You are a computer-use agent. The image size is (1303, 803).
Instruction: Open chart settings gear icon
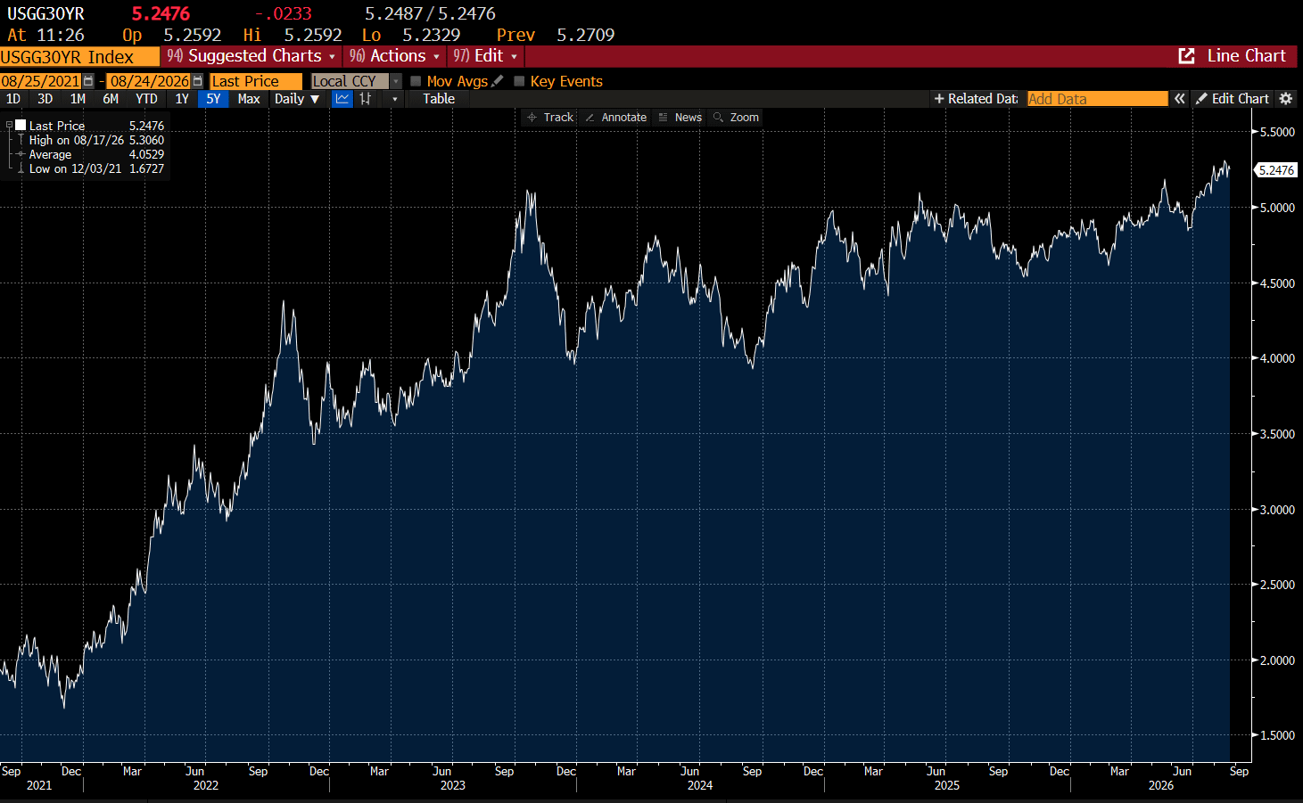[x=1285, y=99]
